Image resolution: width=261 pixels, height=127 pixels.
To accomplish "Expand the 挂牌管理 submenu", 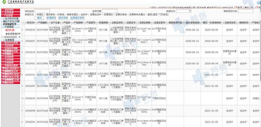I will pos(10,40).
